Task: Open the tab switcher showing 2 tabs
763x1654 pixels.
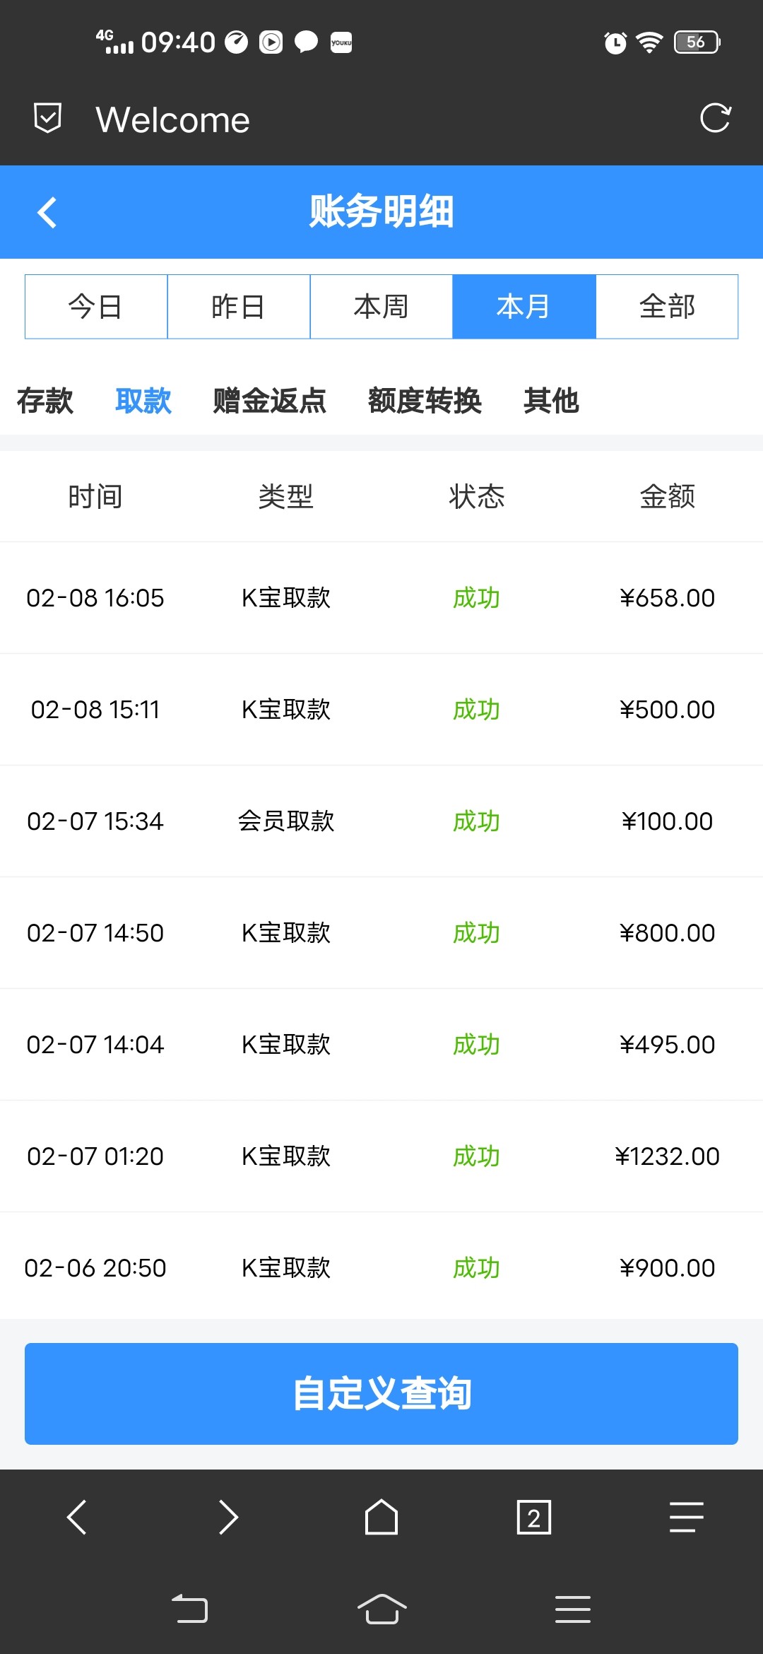Action: click(x=534, y=1517)
